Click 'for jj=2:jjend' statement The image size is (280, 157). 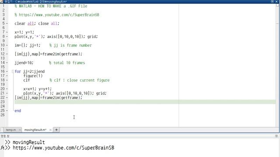coord(30,72)
